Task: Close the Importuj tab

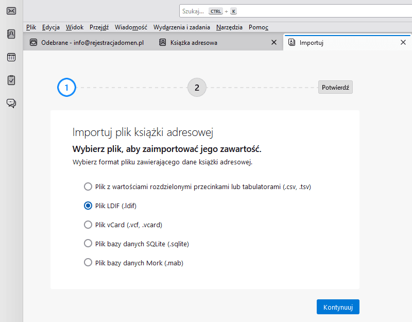Action: tap(403, 43)
